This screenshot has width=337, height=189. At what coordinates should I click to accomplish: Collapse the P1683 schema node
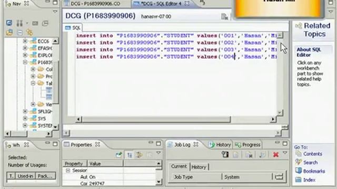click(x=25, y=62)
